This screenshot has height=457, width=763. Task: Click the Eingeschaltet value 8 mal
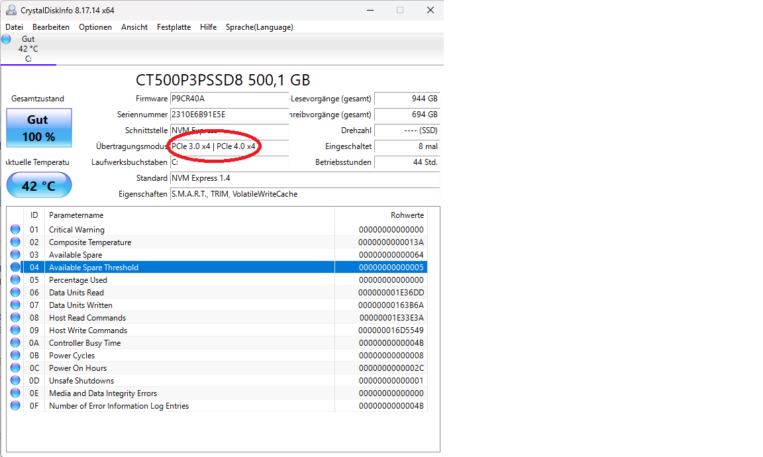pyautogui.click(x=407, y=146)
